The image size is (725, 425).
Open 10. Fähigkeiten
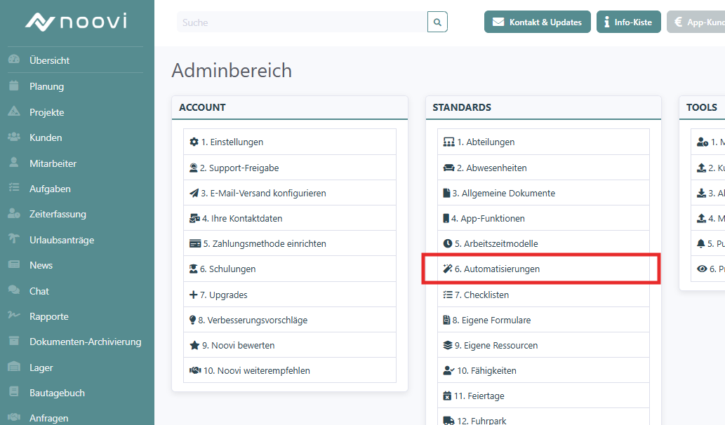coord(543,370)
